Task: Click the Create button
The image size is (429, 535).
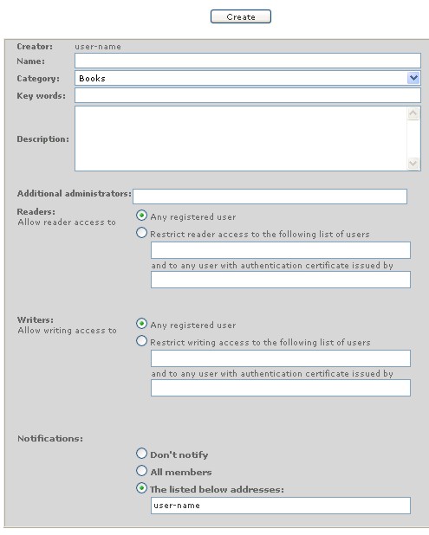Action: coord(241,16)
